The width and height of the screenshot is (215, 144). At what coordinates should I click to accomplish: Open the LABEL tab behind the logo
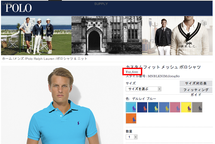[x=8, y=4]
